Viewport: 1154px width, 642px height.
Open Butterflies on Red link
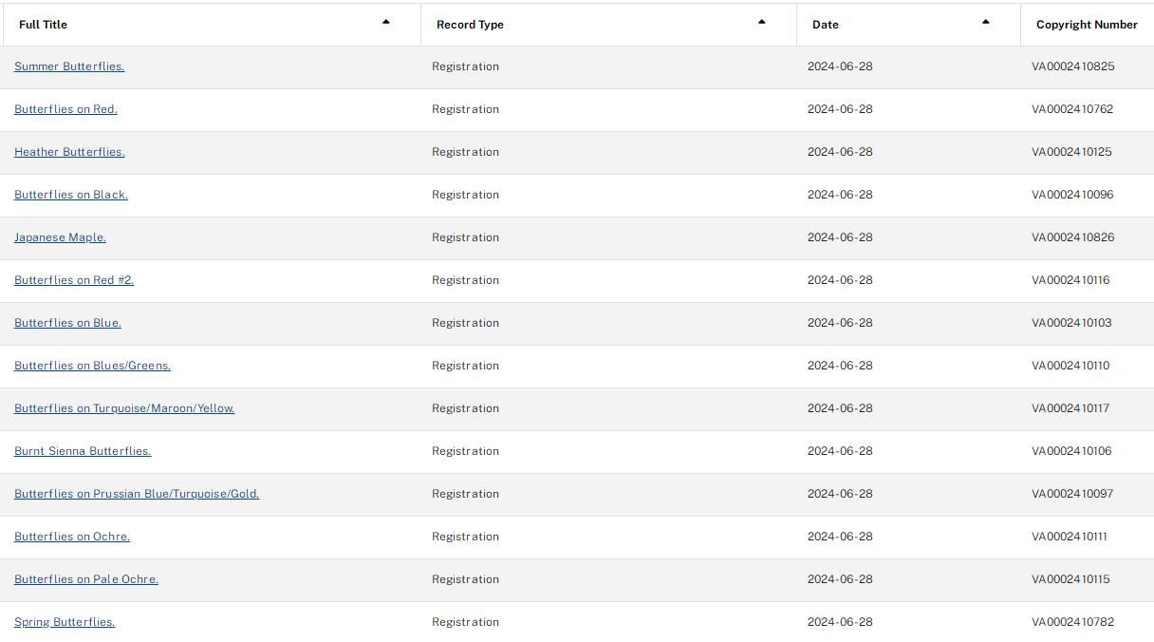tap(65, 109)
